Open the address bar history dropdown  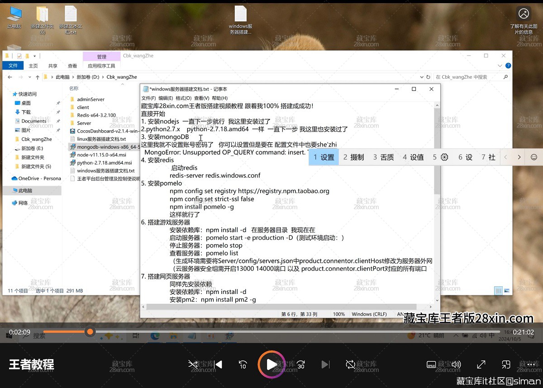[422, 77]
